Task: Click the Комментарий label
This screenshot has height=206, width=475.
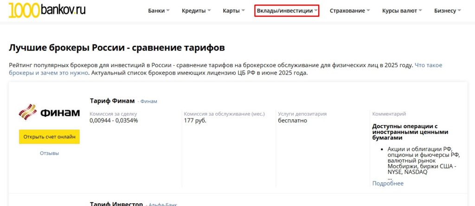Action: pyautogui.click(x=389, y=114)
